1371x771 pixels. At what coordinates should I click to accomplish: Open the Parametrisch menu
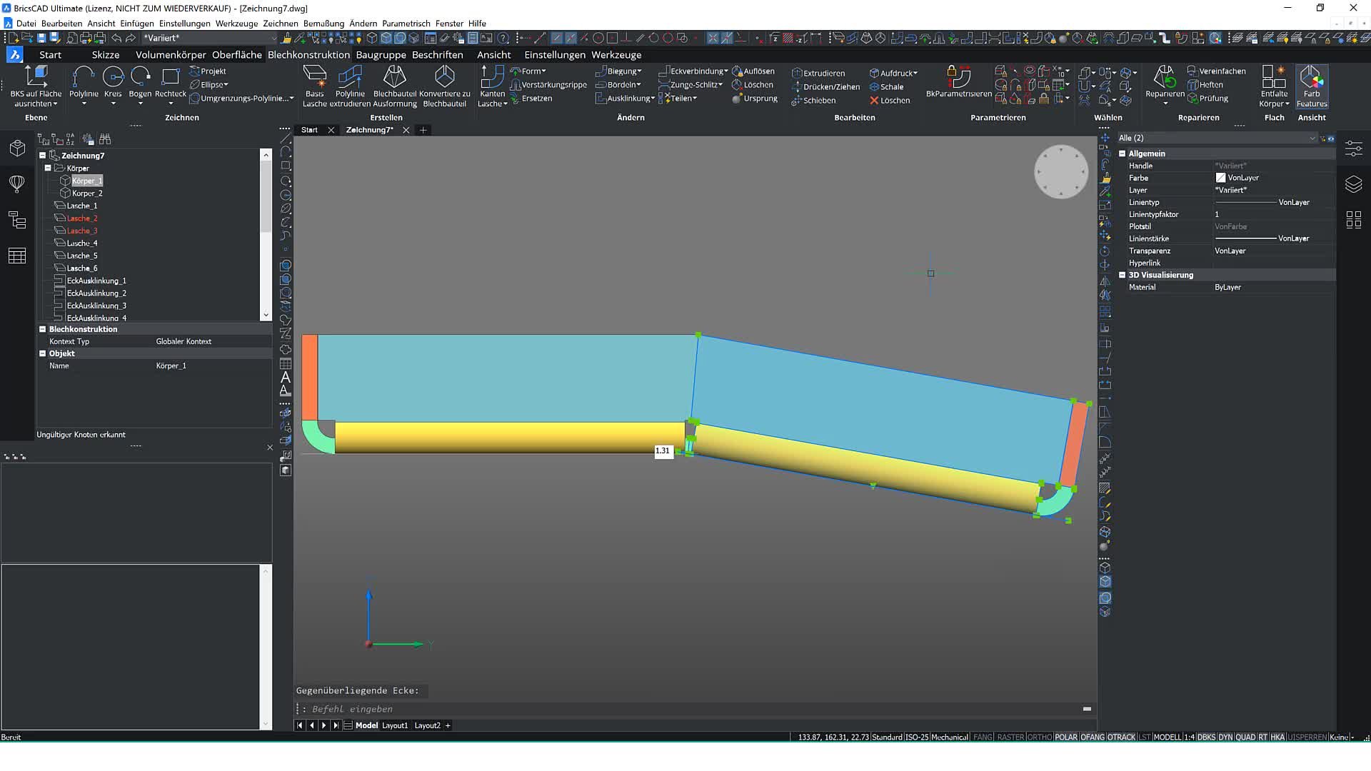[406, 24]
